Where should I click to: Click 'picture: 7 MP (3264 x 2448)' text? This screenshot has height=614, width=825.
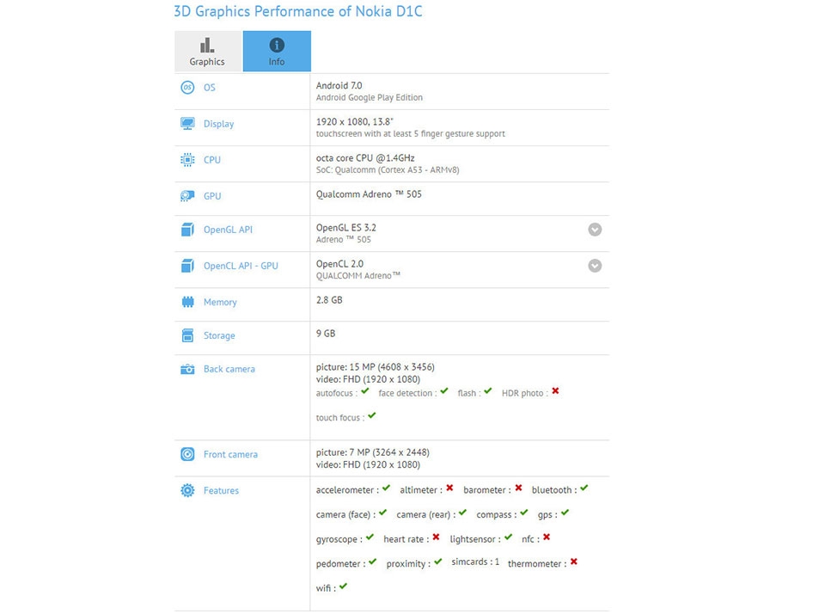click(x=372, y=452)
